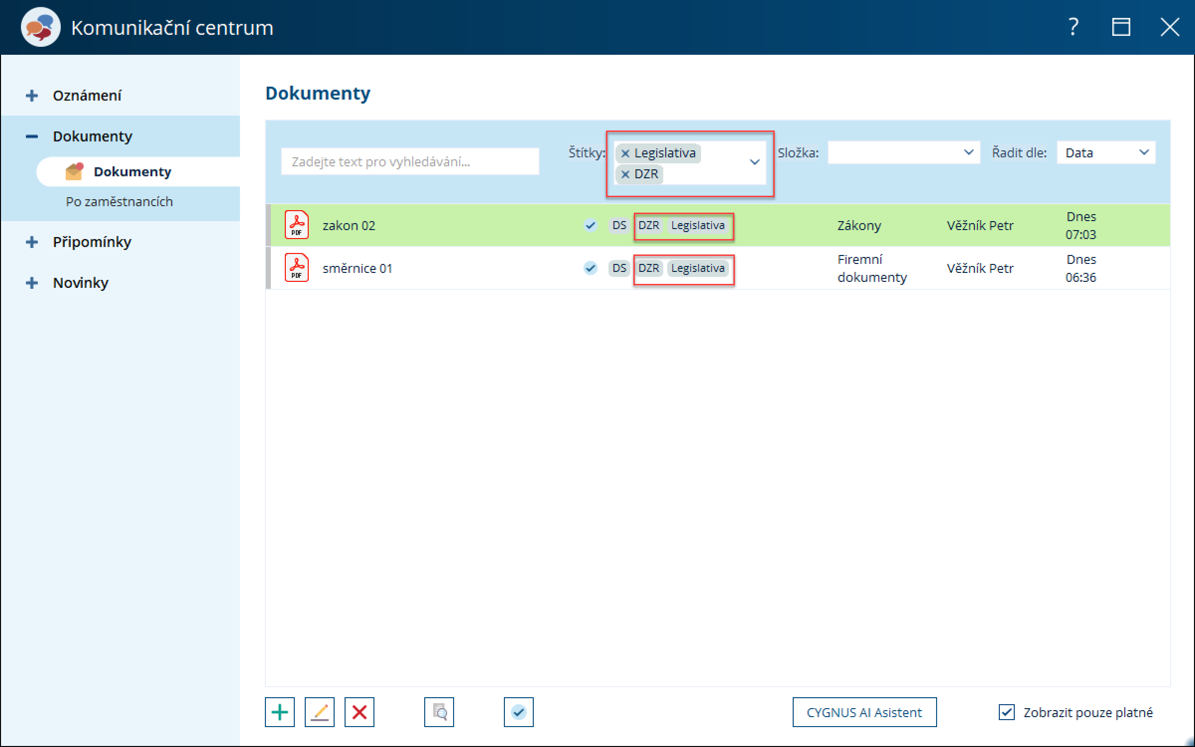Click the red X delete document button
This screenshot has width=1195, height=747.
359,712
